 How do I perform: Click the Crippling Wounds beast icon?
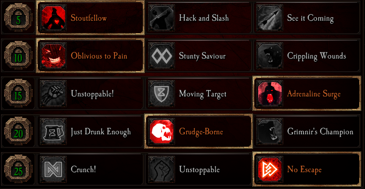click(x=270, y=56)
